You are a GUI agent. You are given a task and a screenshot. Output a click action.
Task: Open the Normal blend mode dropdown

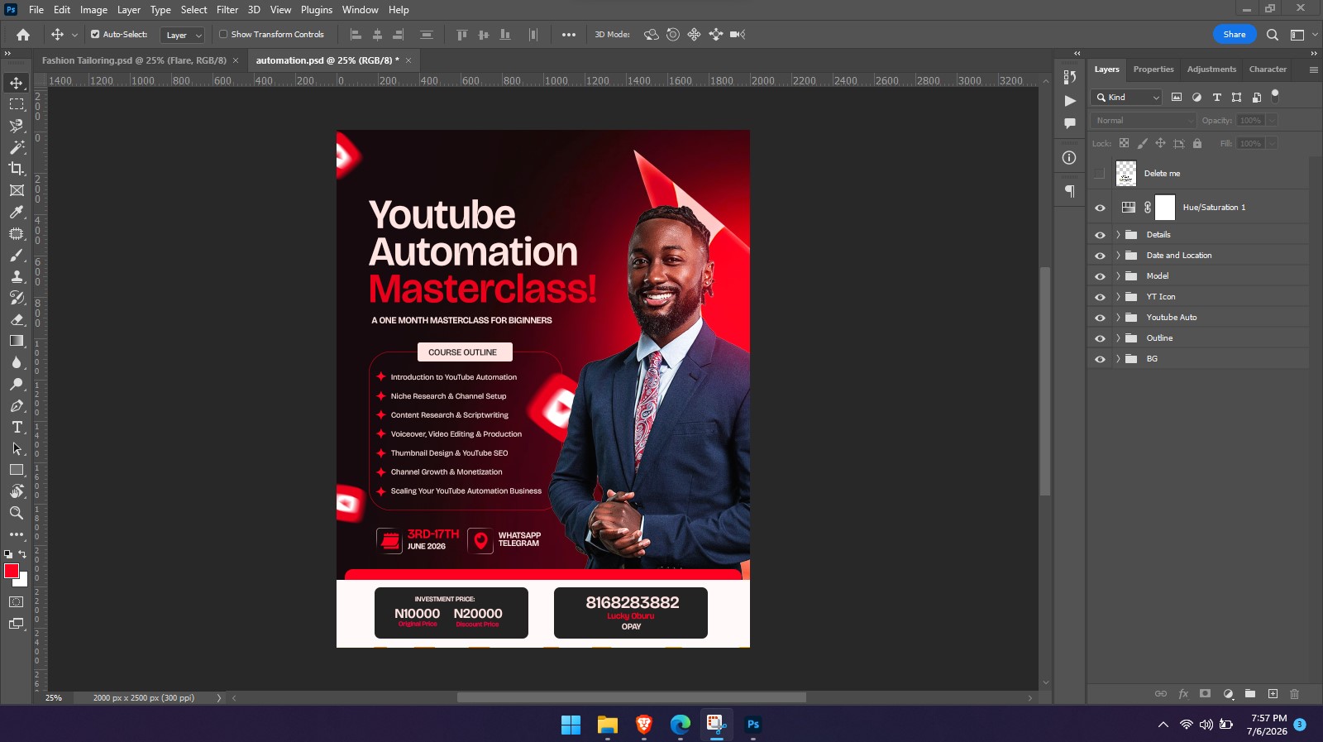pos(1143,121)
